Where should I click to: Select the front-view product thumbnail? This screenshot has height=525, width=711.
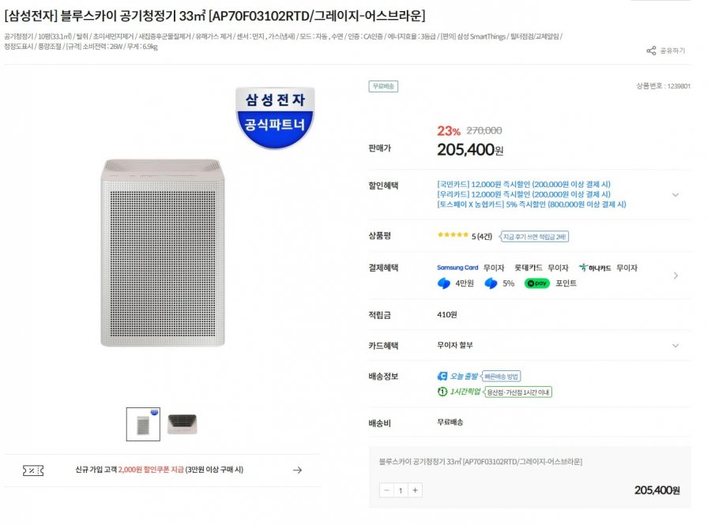click(x=143, y=424)
